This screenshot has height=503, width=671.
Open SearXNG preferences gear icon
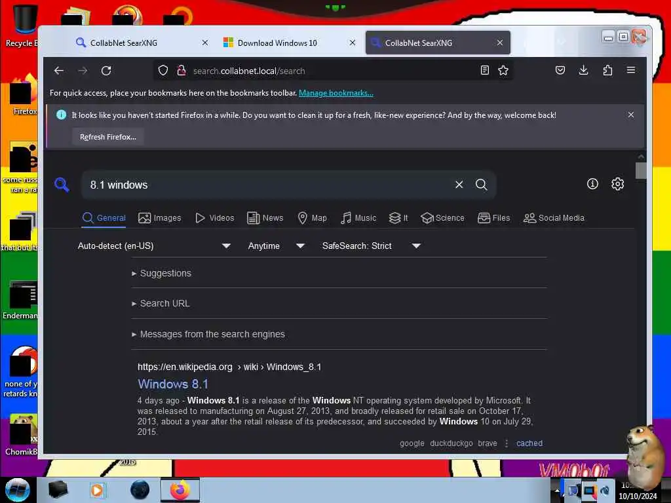(x=617, y=184)
